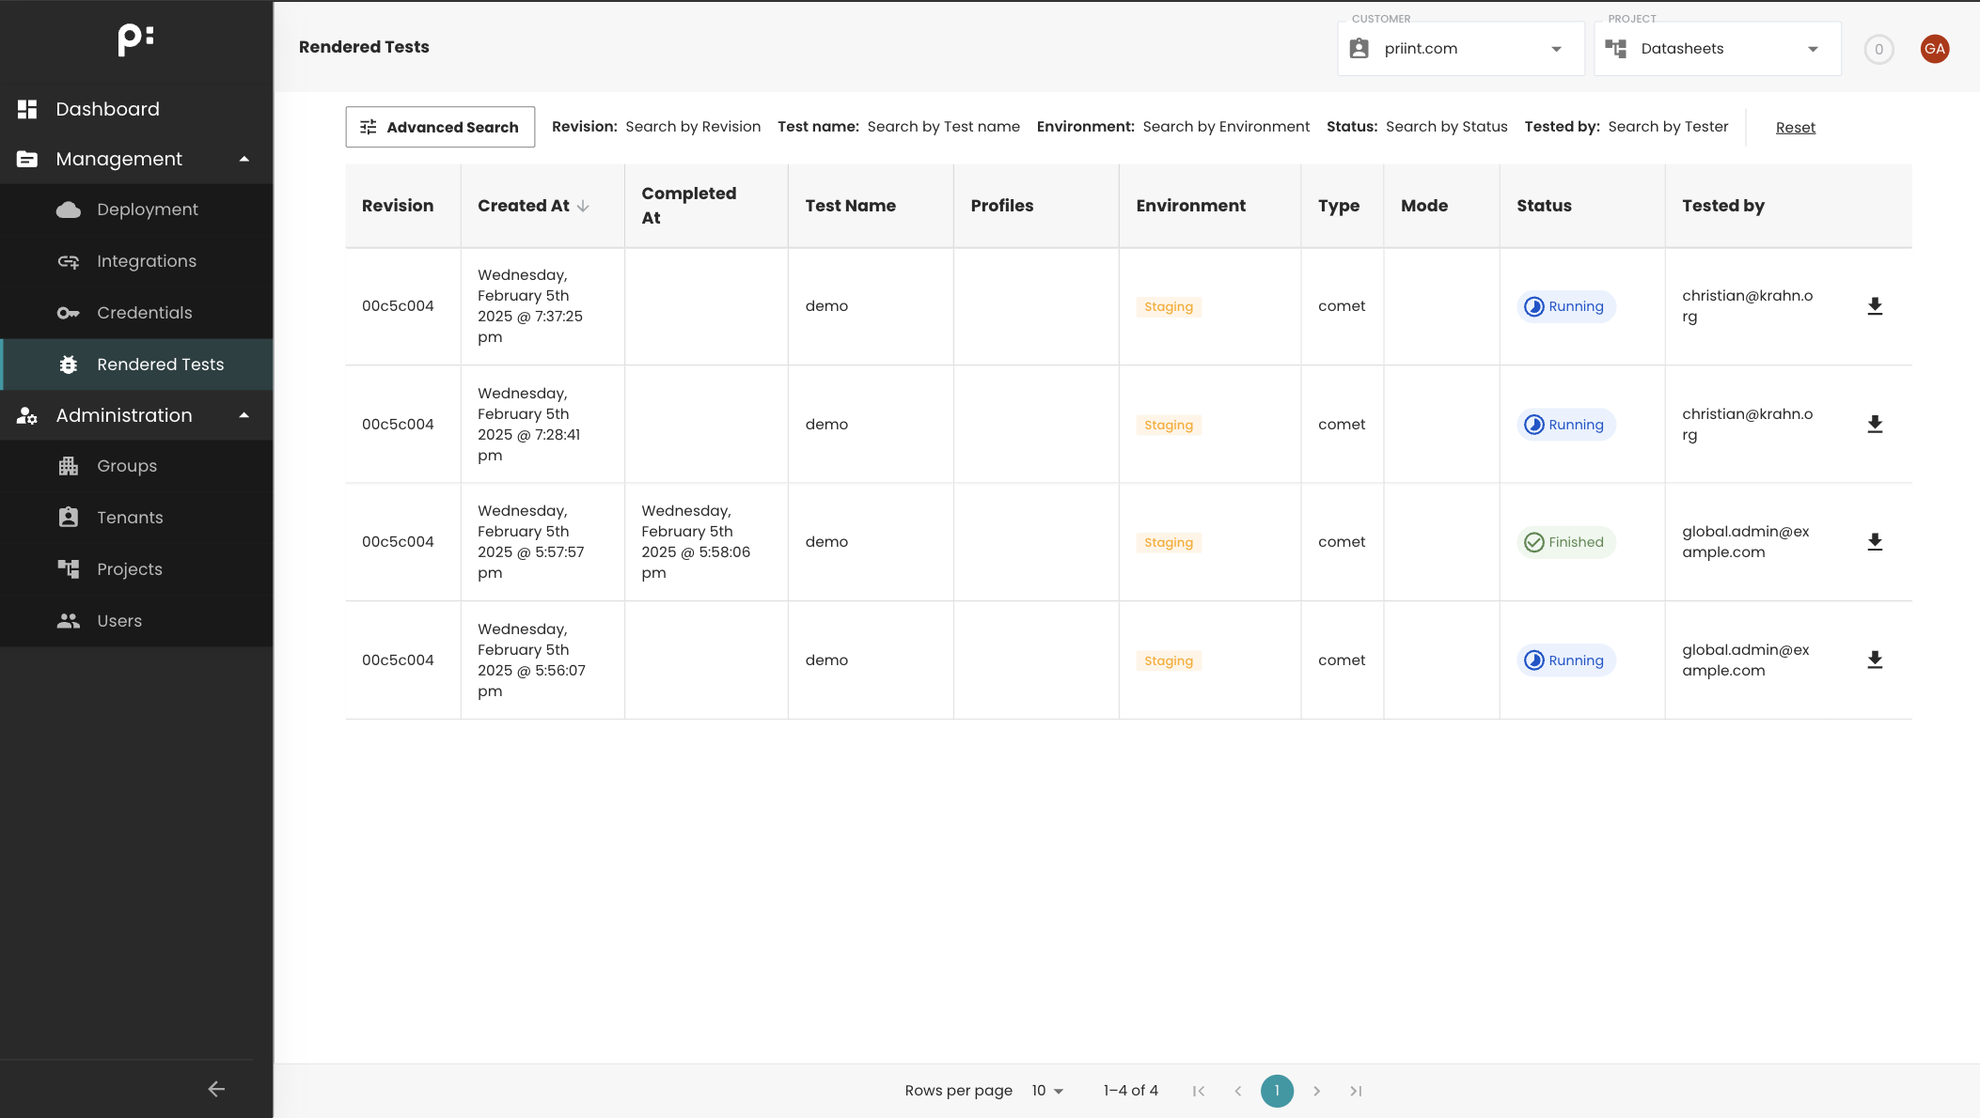Open the Customer priint.com dropdown
1980x1118 pixels.
[x=1460, y=49]
